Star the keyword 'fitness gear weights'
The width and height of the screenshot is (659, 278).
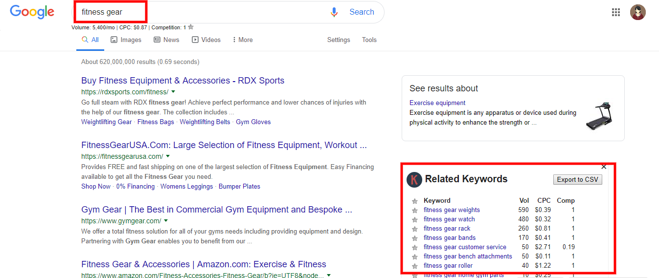coord(415,210)
